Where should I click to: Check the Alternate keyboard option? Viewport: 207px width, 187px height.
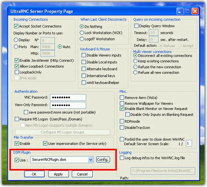(84, 69)
